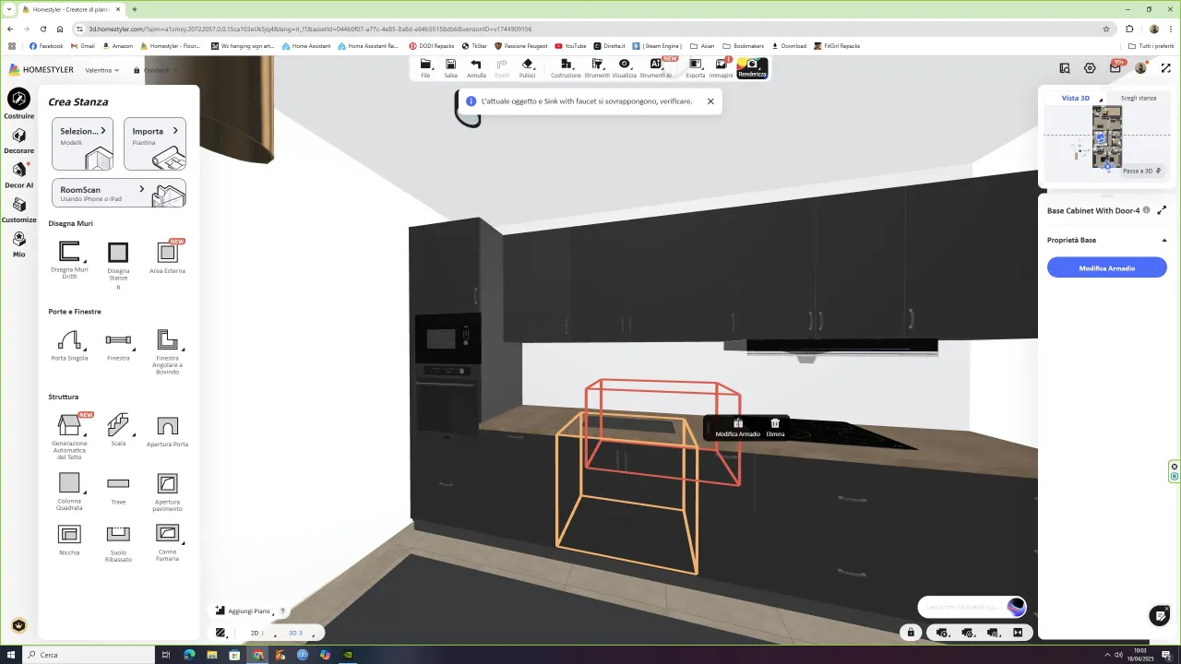Choose the Disegna Muri Dritti tool
This screenshot has height=664, width=1181.
pyautogui.click(x=69, y=259)
